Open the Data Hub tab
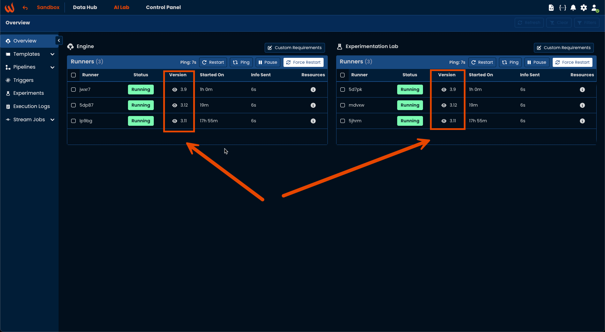 click(85, 7)
